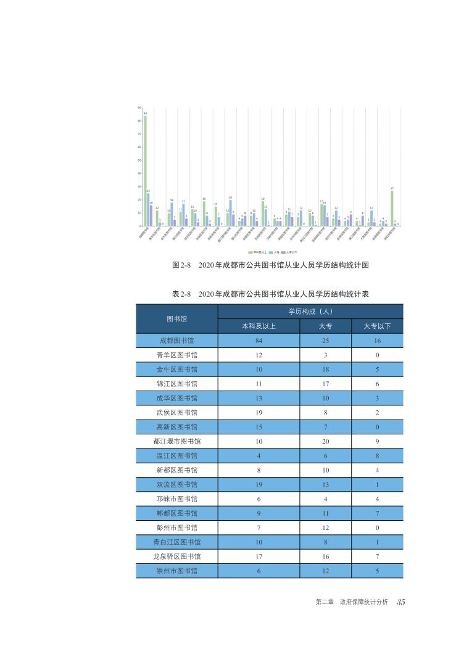Click the 双流区图书馆 row label
The image size is (464, 646).
click(x=177, y=485)
